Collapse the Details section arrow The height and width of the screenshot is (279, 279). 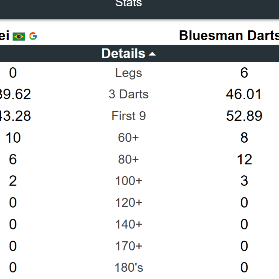152,54
